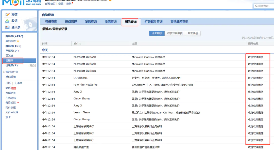The height and width of the screenshot is (150, 274).
Task: Expand the My Folders tree node
Action: tap(4, 72)
